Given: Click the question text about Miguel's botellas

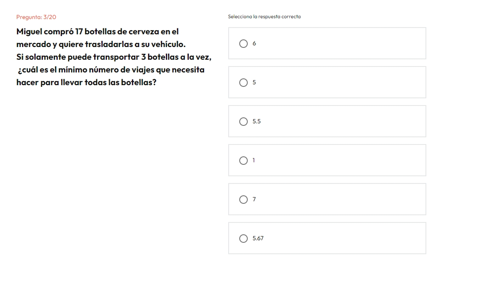Looking at the screenshot, I should 114,57.
